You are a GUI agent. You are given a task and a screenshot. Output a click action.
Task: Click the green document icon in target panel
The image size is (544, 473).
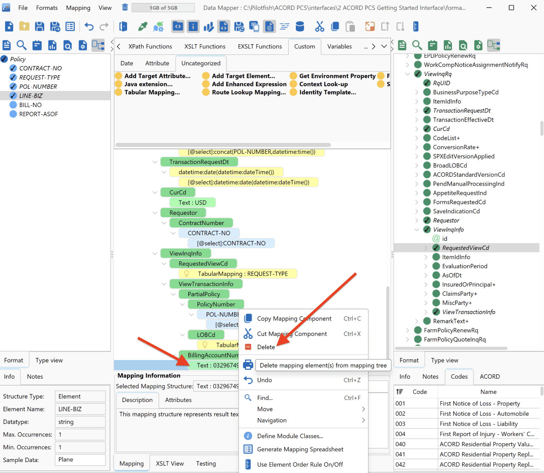click(x=402, y=45)
